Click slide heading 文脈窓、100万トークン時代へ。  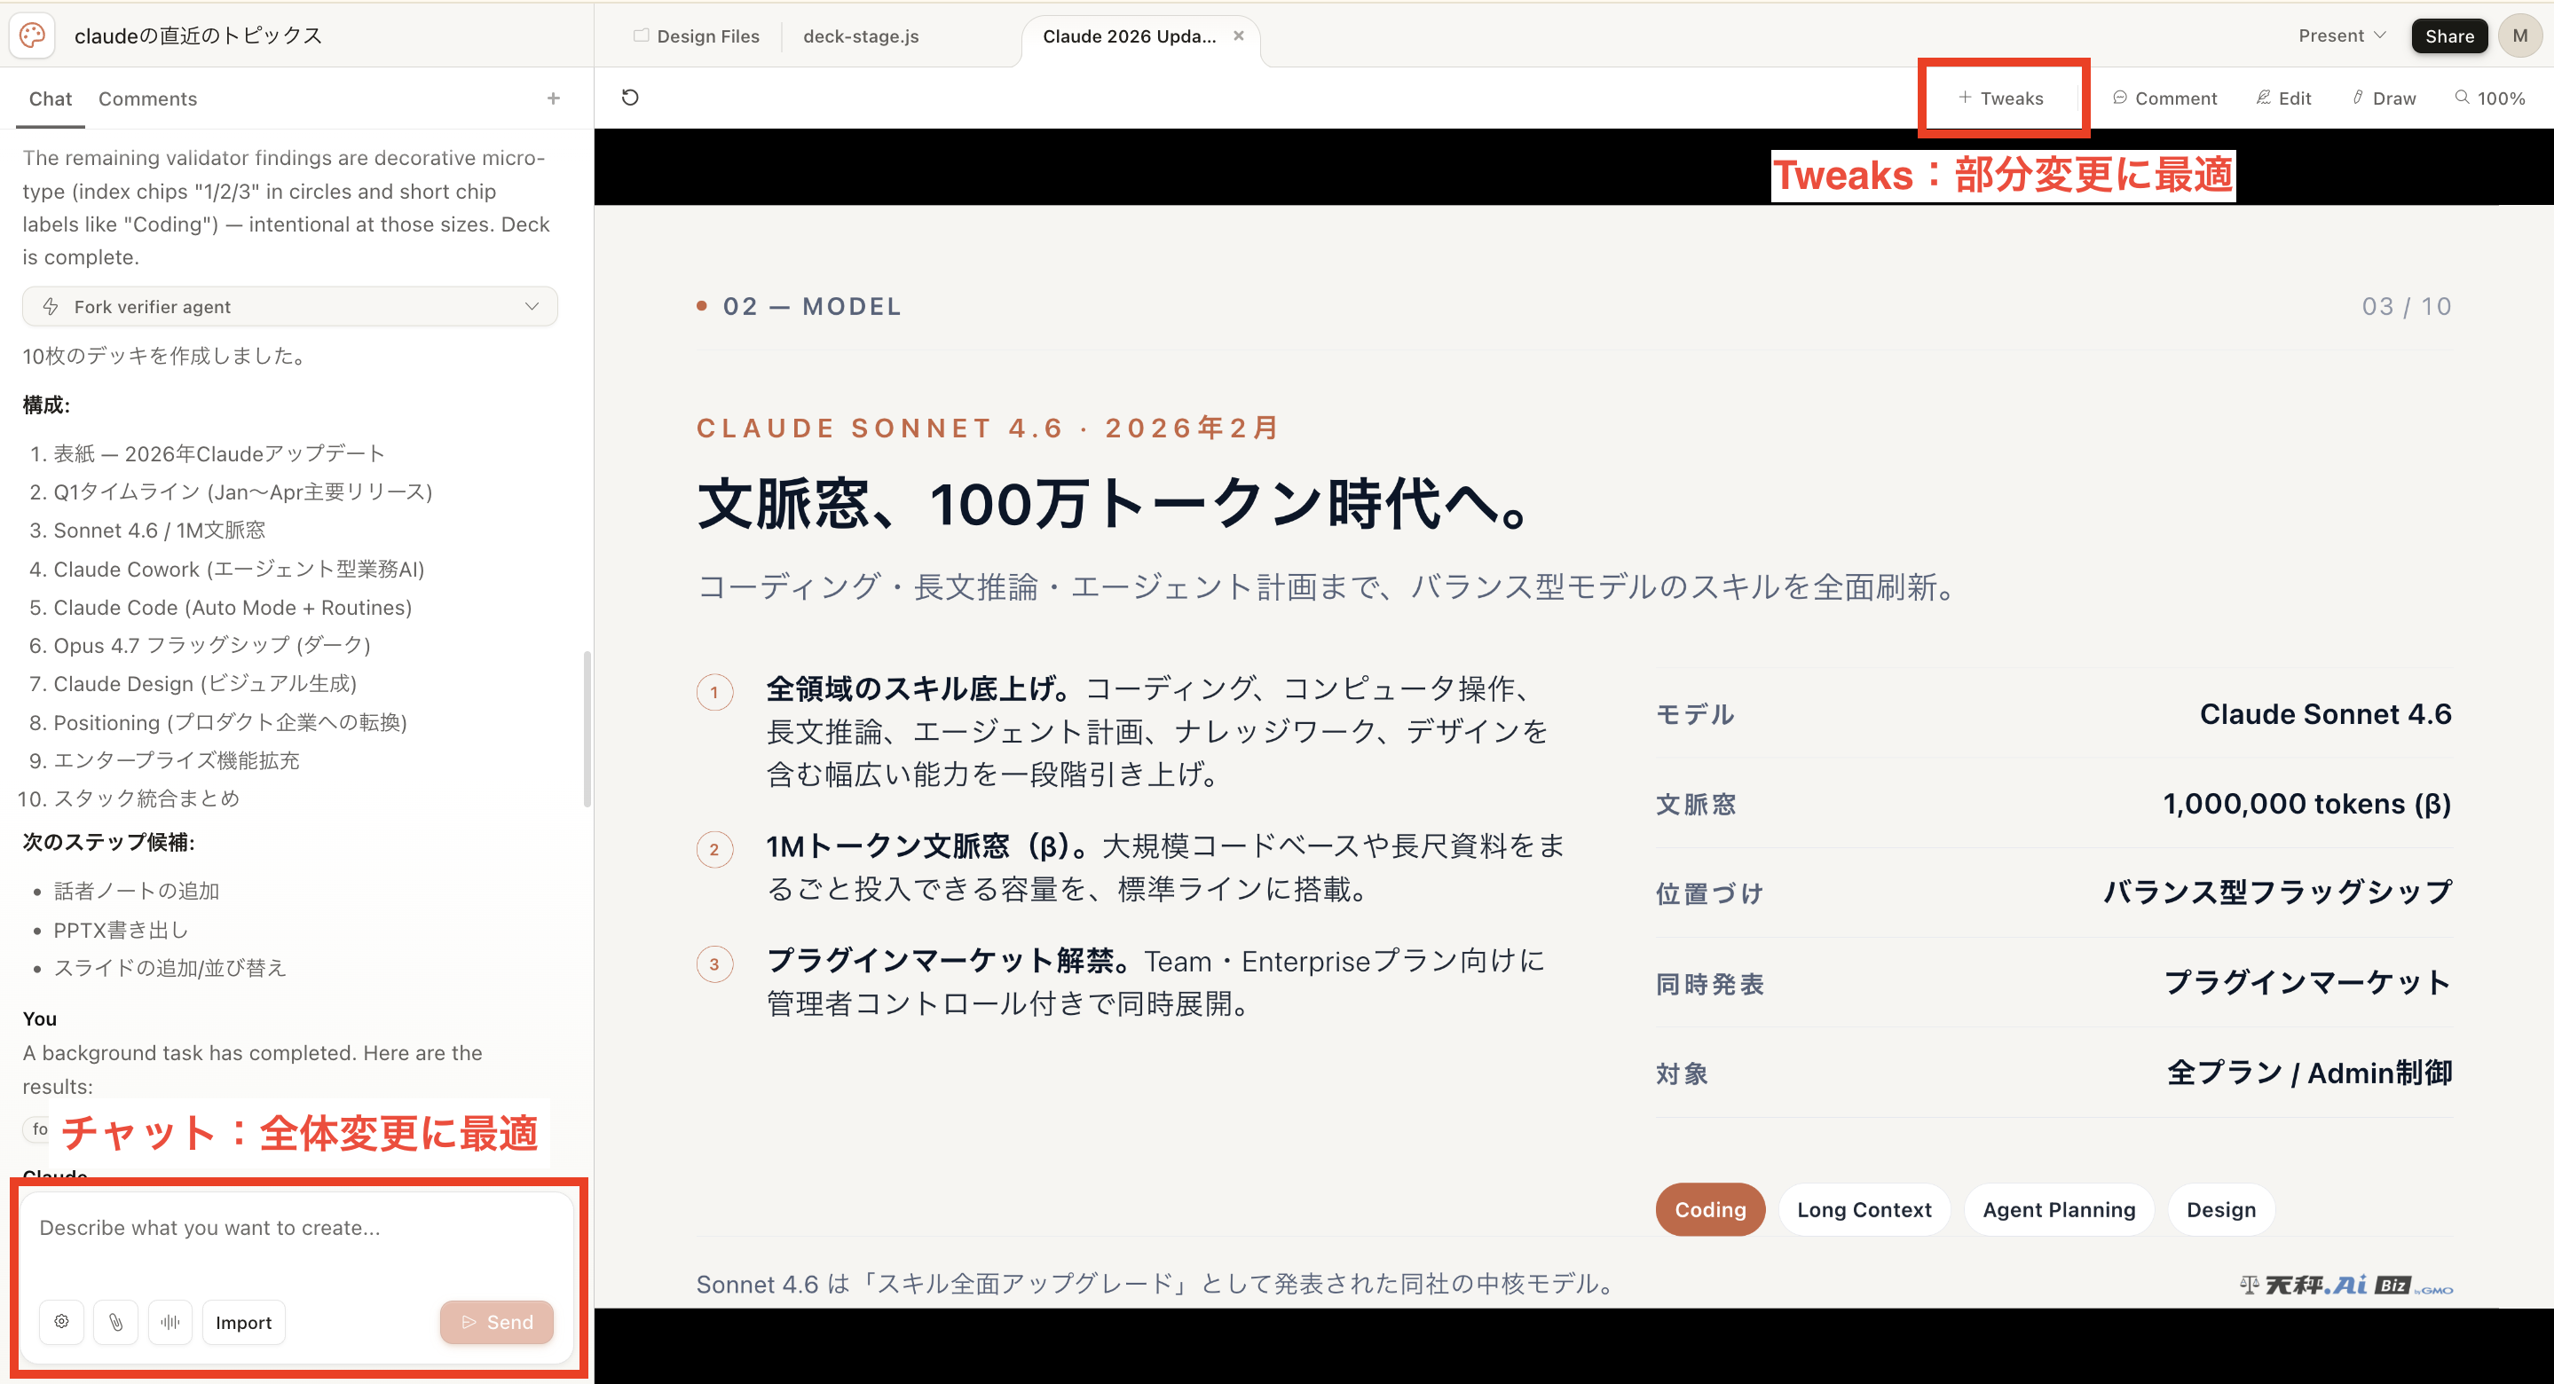click(1116, 504)
